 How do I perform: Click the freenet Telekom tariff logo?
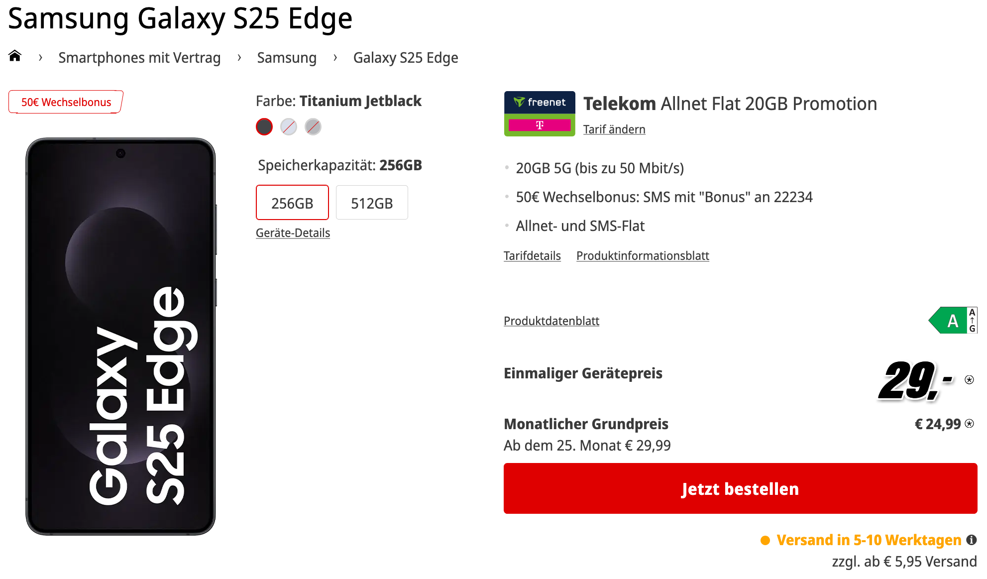click(x=540, y=114)
